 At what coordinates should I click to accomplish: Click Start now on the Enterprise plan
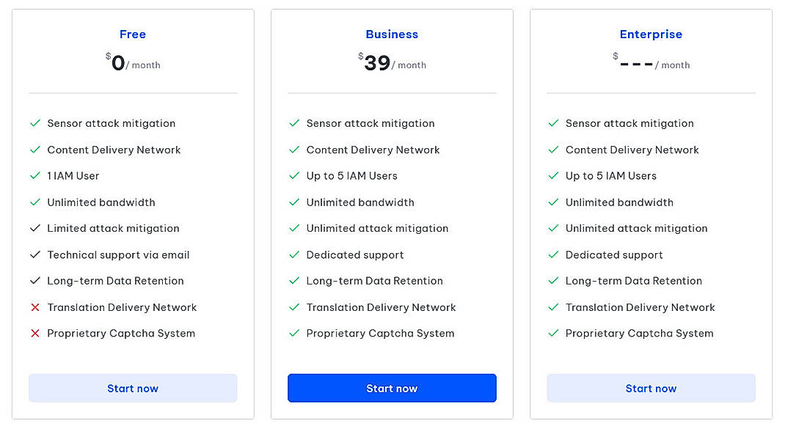(x=651, y=388)
